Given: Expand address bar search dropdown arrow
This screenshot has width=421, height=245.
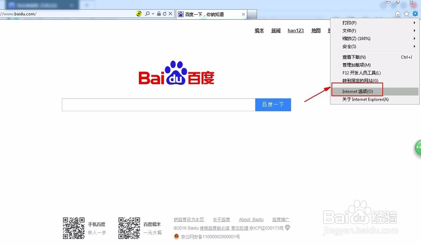Looking at the screenshot, I should pyautogui.click(x=153, y=14).
